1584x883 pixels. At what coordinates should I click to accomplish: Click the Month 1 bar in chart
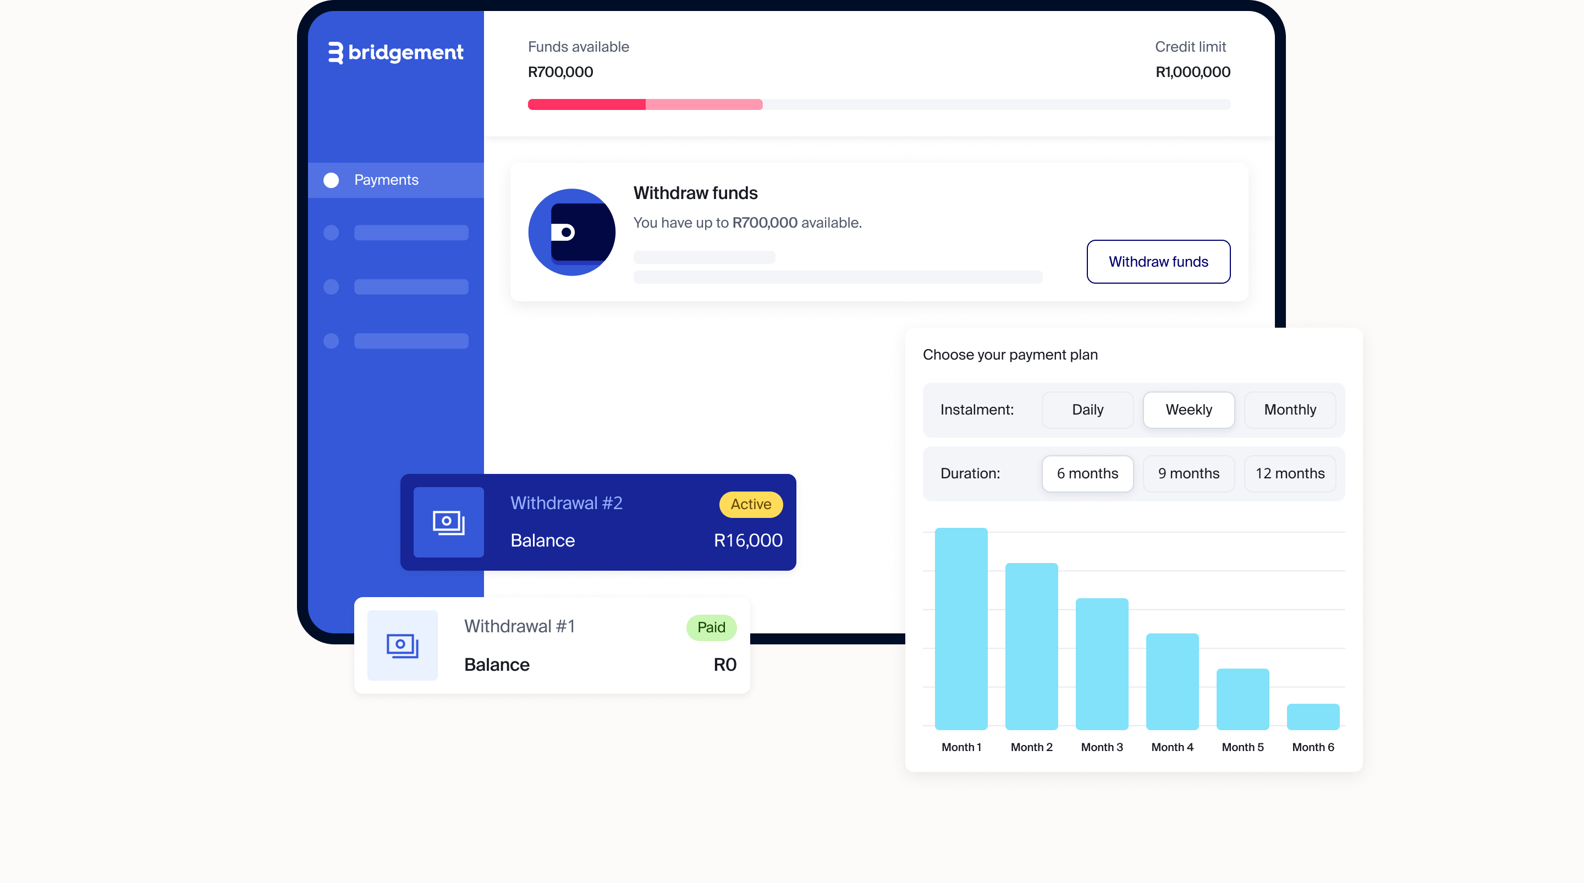(x=961, y=628)
